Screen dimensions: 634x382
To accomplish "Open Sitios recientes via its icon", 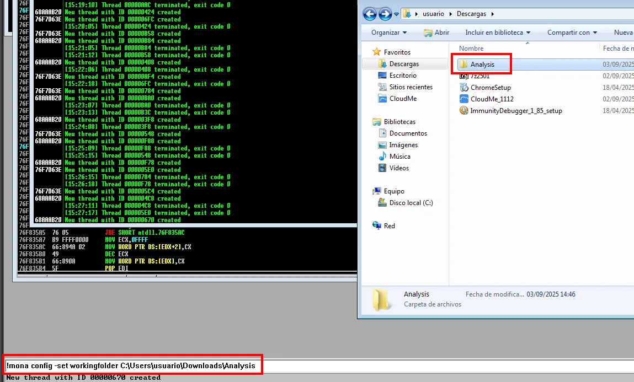I will (x=382, y=87).
